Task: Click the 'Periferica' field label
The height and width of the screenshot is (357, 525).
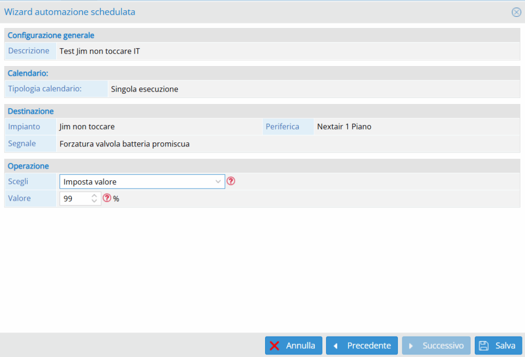Action: (282, 127)
